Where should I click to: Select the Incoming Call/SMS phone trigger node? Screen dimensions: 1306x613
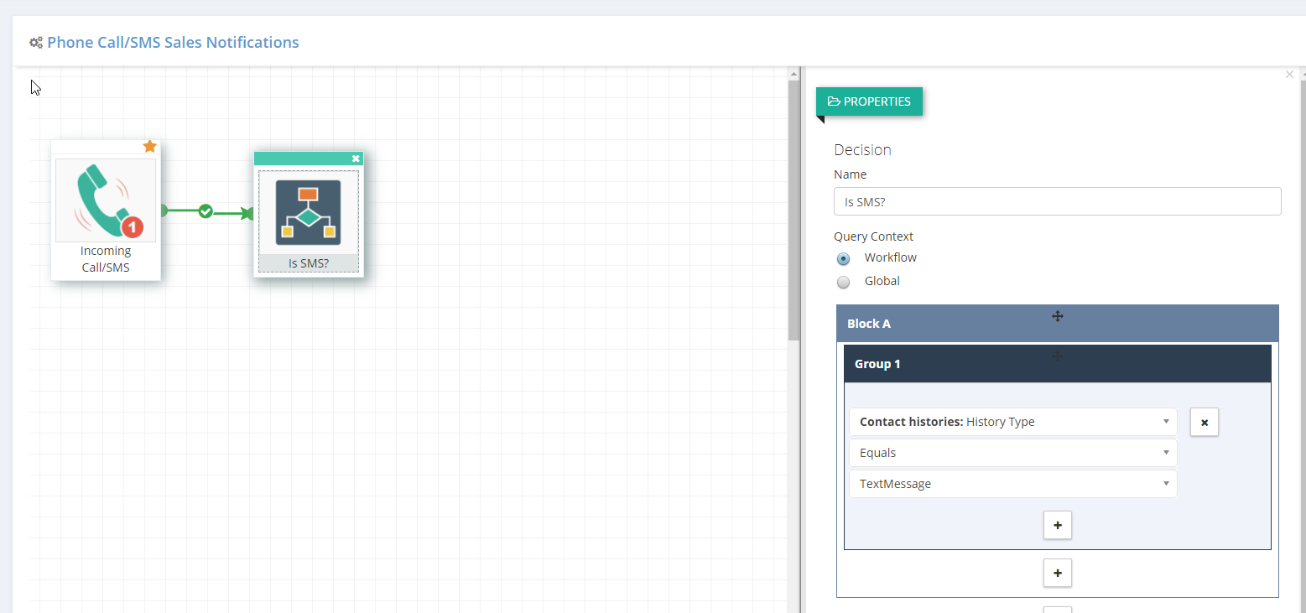[x=106, y=200]
